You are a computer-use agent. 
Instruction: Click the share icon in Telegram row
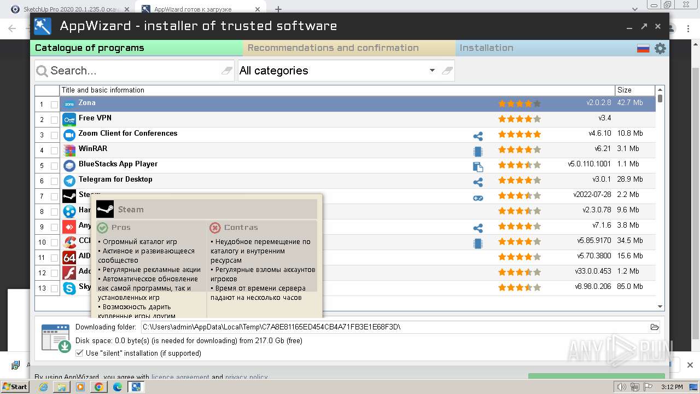point(478,182)
